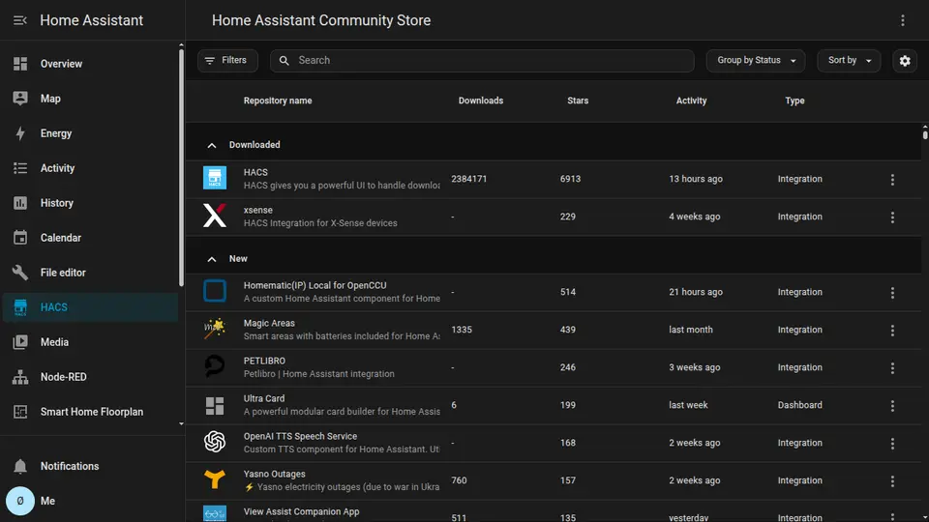This screenshot has width=929, height=522.
Task: Open the Magic Areas row options menu
Action: (892, 331)
